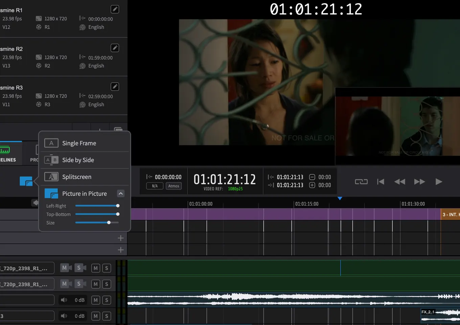Adjust the Top-Bottom position slider
460x325 pixels.
tap(97, 214)
